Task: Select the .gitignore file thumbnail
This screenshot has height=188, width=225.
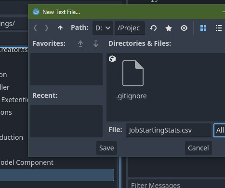Action: pyautogui.click(x=133, y=73)
